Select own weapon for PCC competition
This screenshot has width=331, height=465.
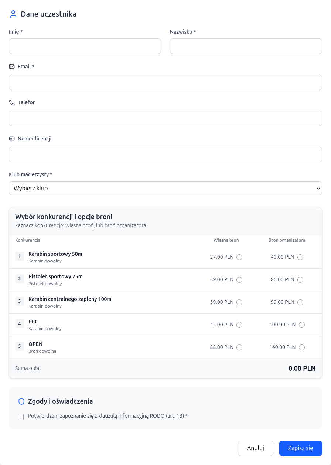click(x=239, y=325)
